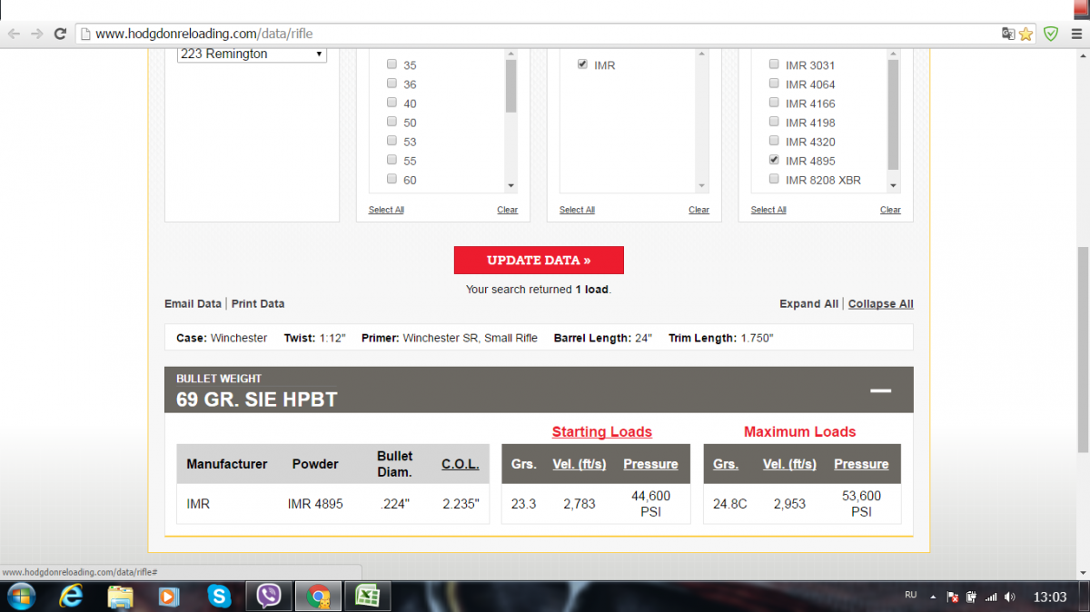Tick the bullet weight 50 checkbox
The width and height of the screenshot is (1090, 612).
pyautogui.click(x=391, y=122)
